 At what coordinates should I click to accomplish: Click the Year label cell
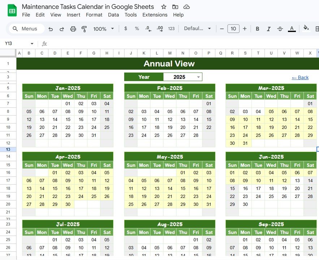tap(144, 77)
